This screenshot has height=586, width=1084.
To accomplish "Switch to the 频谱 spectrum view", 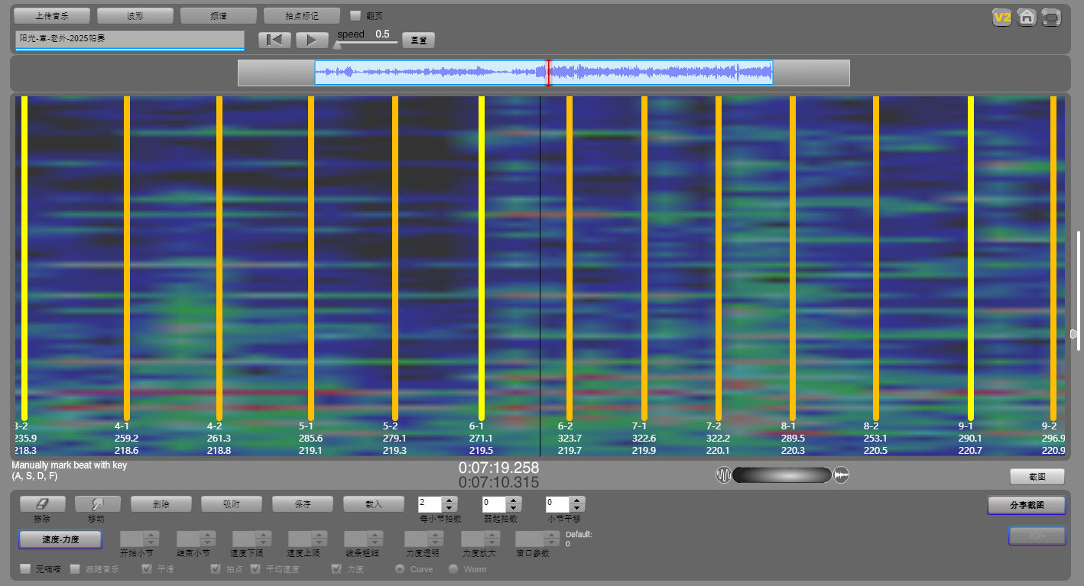I will point(218,16).
